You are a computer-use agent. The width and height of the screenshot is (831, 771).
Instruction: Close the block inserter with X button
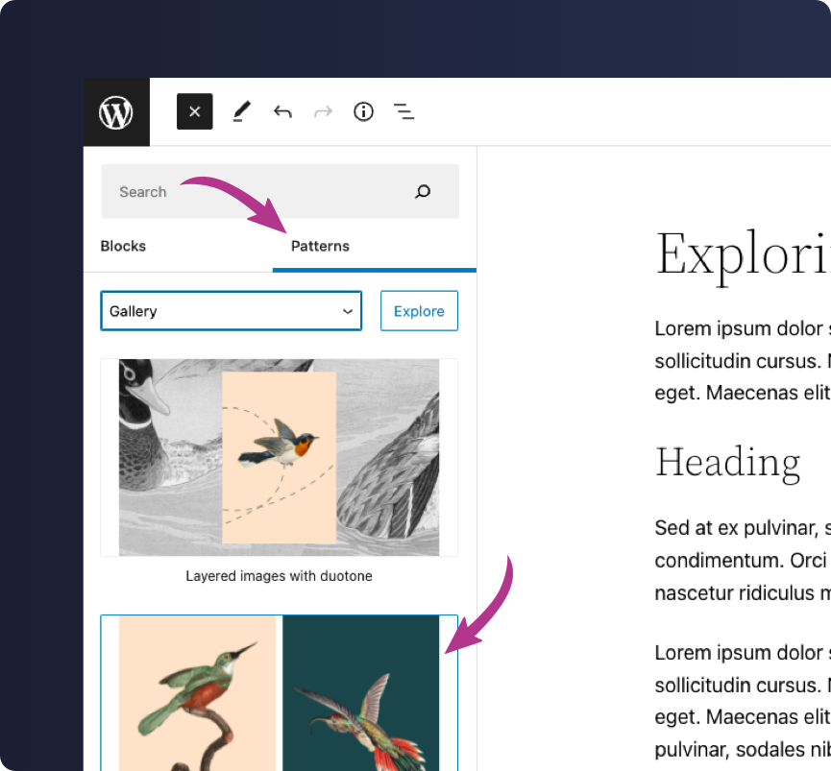(194, 111)
